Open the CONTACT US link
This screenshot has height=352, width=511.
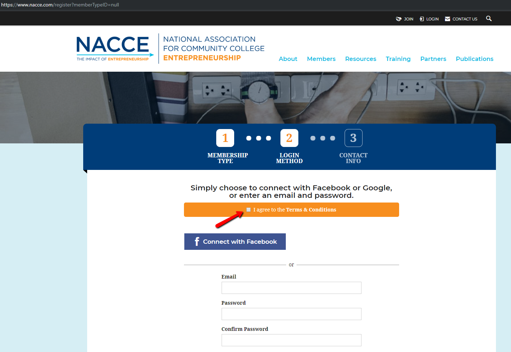pyautogui.click(x=465, y=19)
